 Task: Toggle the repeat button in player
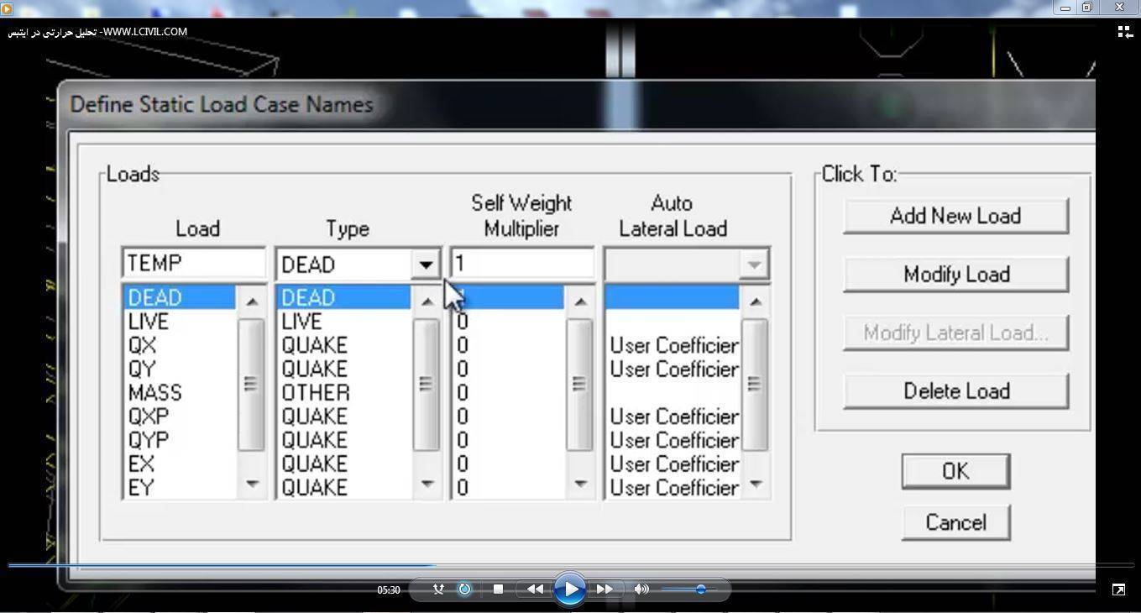[x=464, y=589]
